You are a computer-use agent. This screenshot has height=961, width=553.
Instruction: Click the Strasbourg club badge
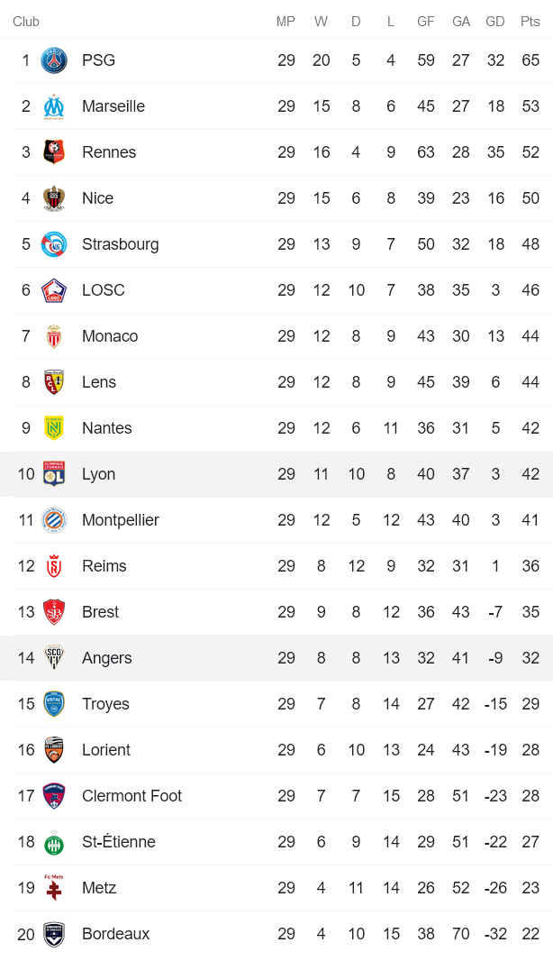tap(53, 244)
